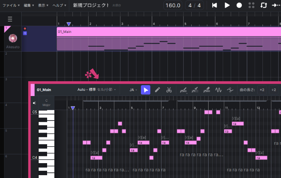Image resolution: width=281 pixels, height=178 pixels.
Task: Select the pointer tool in piano roll
Action: click(145, 90)
